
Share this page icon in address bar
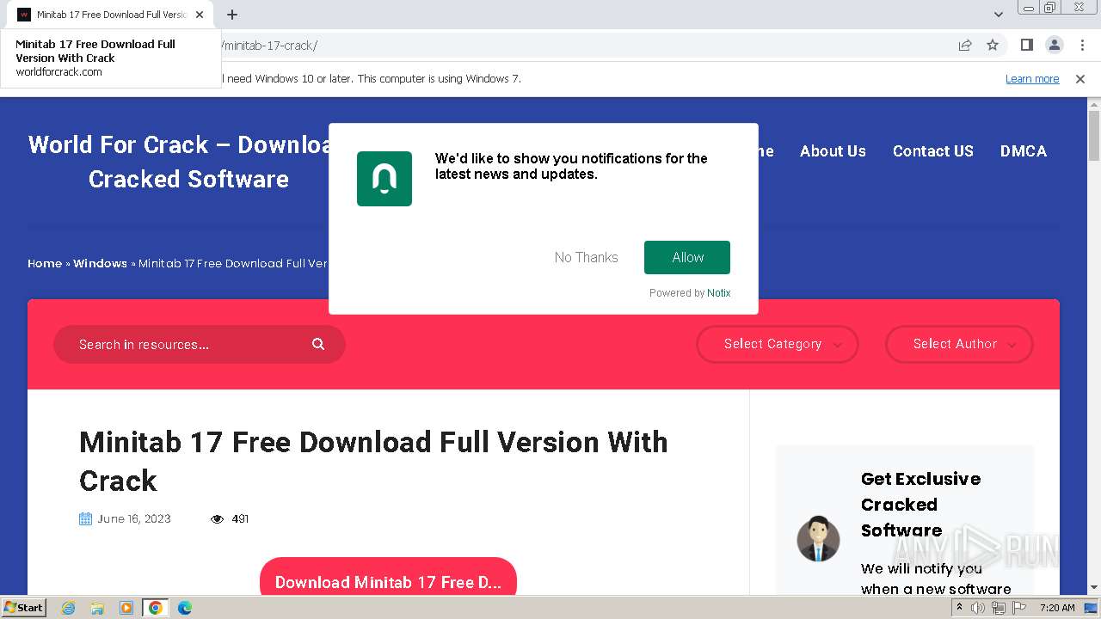click(965, 45)
